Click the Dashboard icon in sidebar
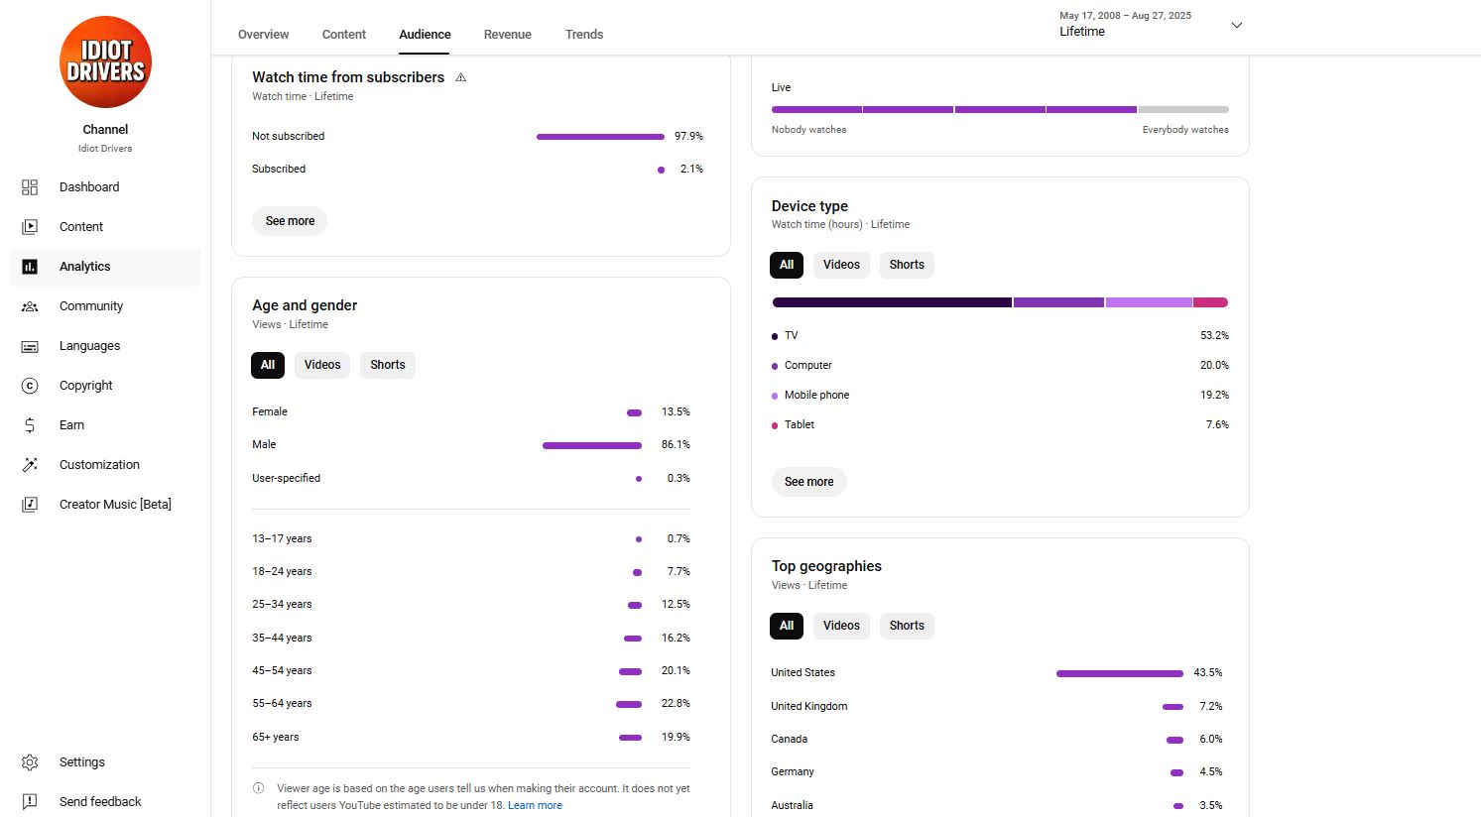The image size is (1481, 817). pyautogui.click(x=30, y=187)
